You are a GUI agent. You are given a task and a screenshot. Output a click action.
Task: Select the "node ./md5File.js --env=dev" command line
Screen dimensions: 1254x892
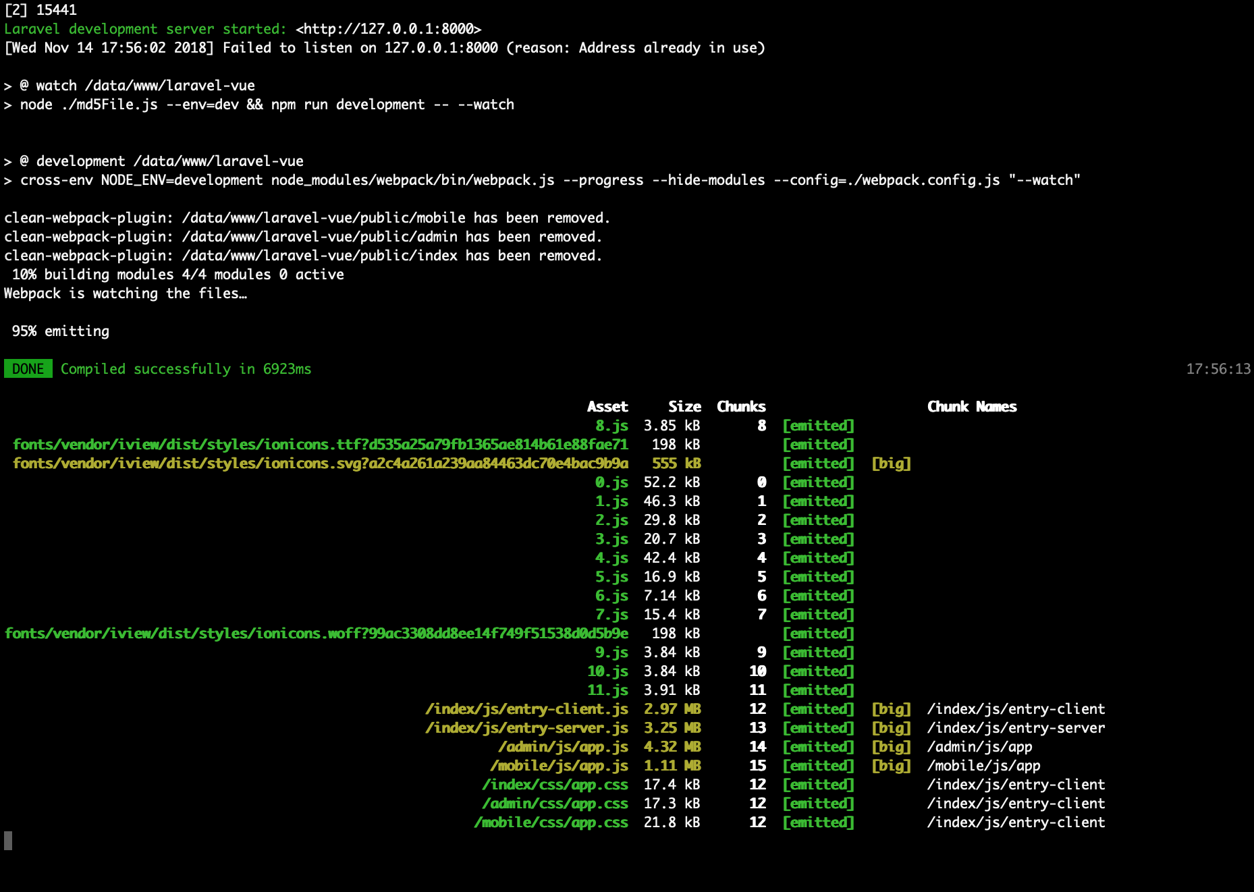[259, 105]
